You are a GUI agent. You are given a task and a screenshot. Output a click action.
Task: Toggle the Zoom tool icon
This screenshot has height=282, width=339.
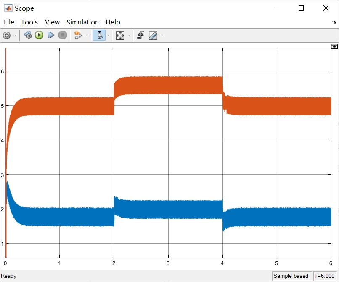click(99, 35)
